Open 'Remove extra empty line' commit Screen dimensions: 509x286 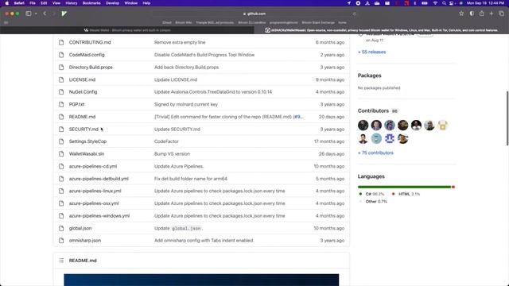(180, 42)
